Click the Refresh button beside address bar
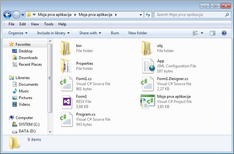The width and height of the screenshot is (234, 154). 148,15
